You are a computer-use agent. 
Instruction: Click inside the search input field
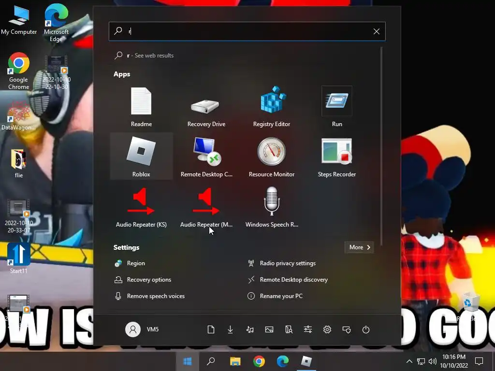pos(247,31)
